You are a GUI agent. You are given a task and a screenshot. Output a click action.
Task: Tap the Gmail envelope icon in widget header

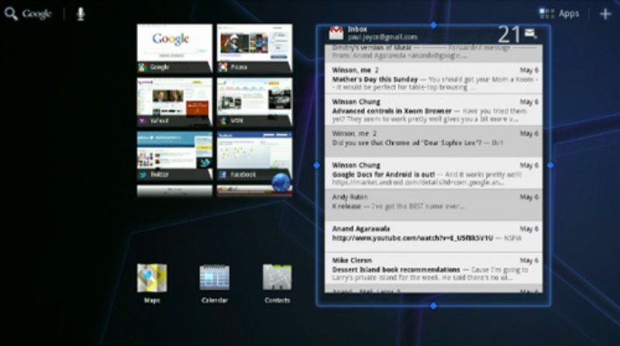point(336,33)
